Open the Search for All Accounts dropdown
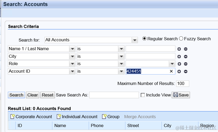 coord(135,40)
